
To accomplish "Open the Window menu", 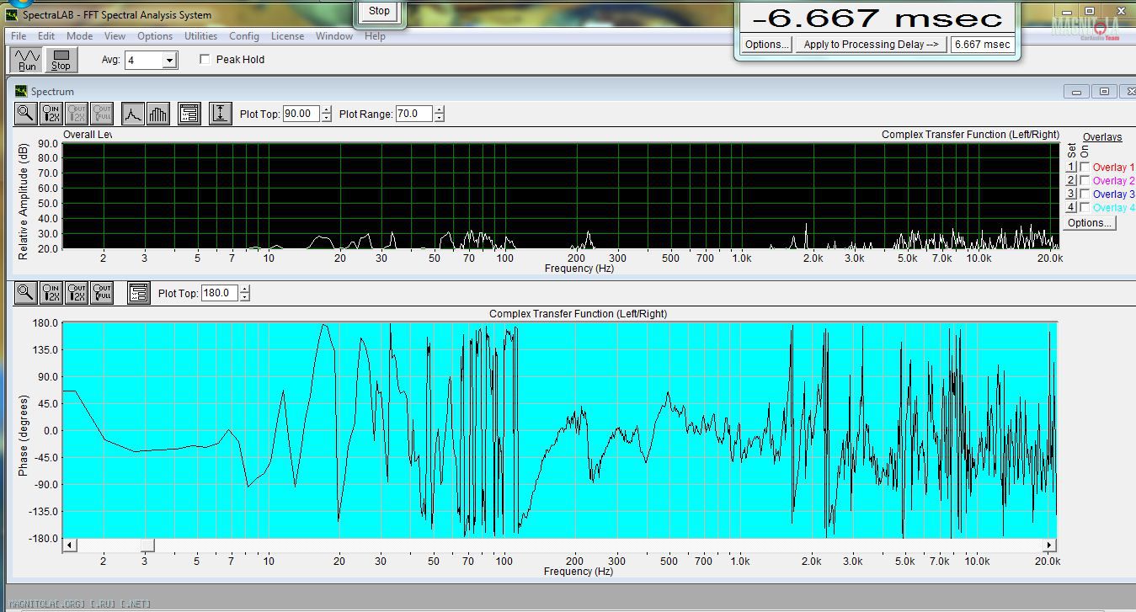I will click(x=334, y=36).
